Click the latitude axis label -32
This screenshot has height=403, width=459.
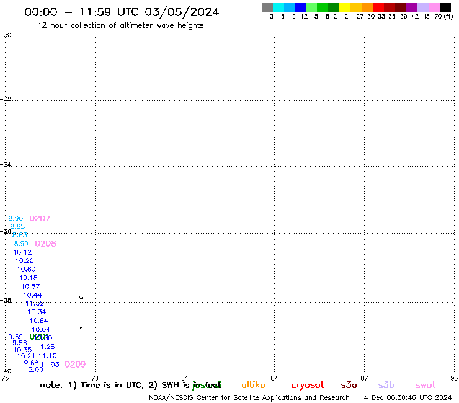click(x=6, y=99)
